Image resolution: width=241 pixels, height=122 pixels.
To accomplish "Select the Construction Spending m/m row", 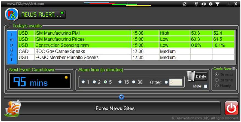I will coord(126,45).
